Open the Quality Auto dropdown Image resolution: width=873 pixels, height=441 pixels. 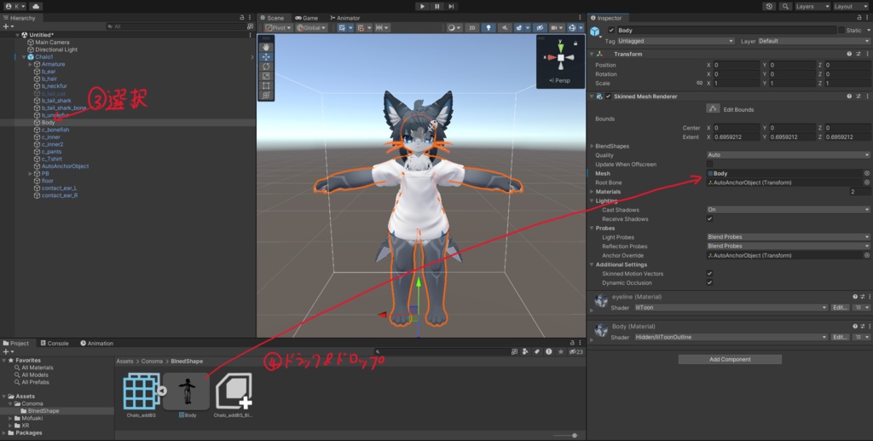click(x=788, y=154)
